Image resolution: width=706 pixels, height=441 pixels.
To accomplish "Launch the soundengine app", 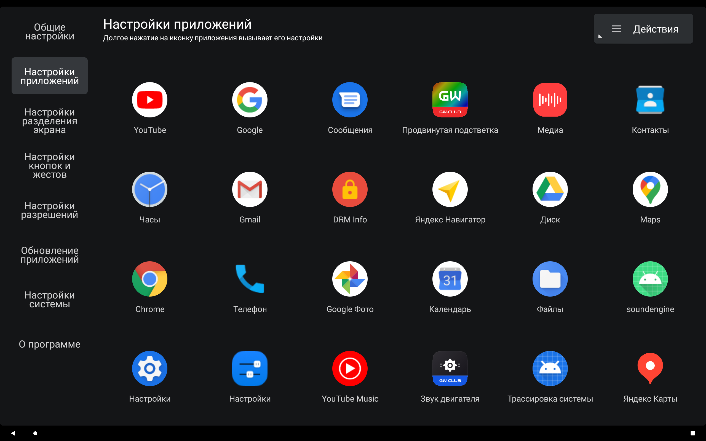I will click(x=650, y=279).
